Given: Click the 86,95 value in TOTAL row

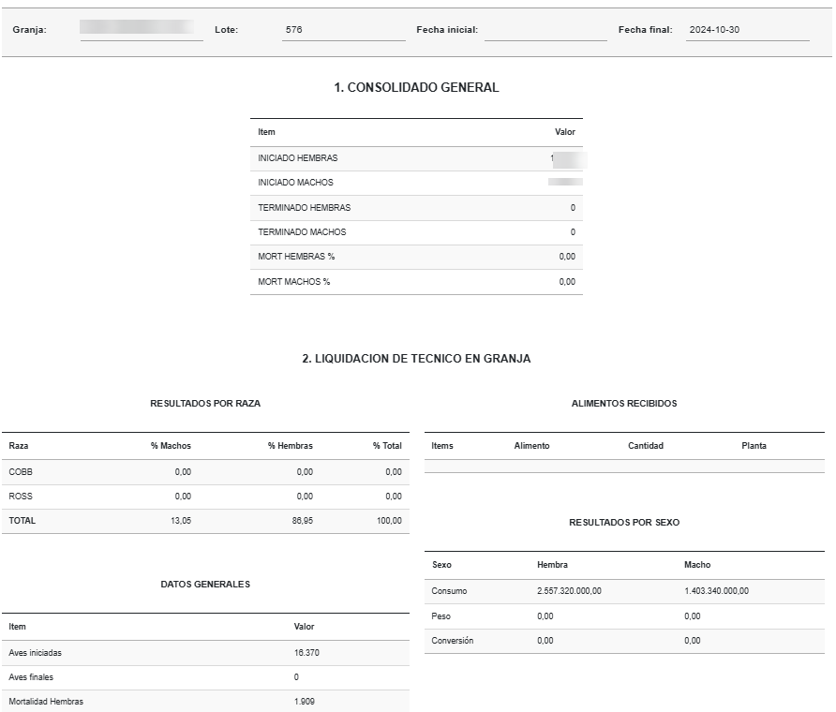Looking at the screenshot, I should click(303, 521).
